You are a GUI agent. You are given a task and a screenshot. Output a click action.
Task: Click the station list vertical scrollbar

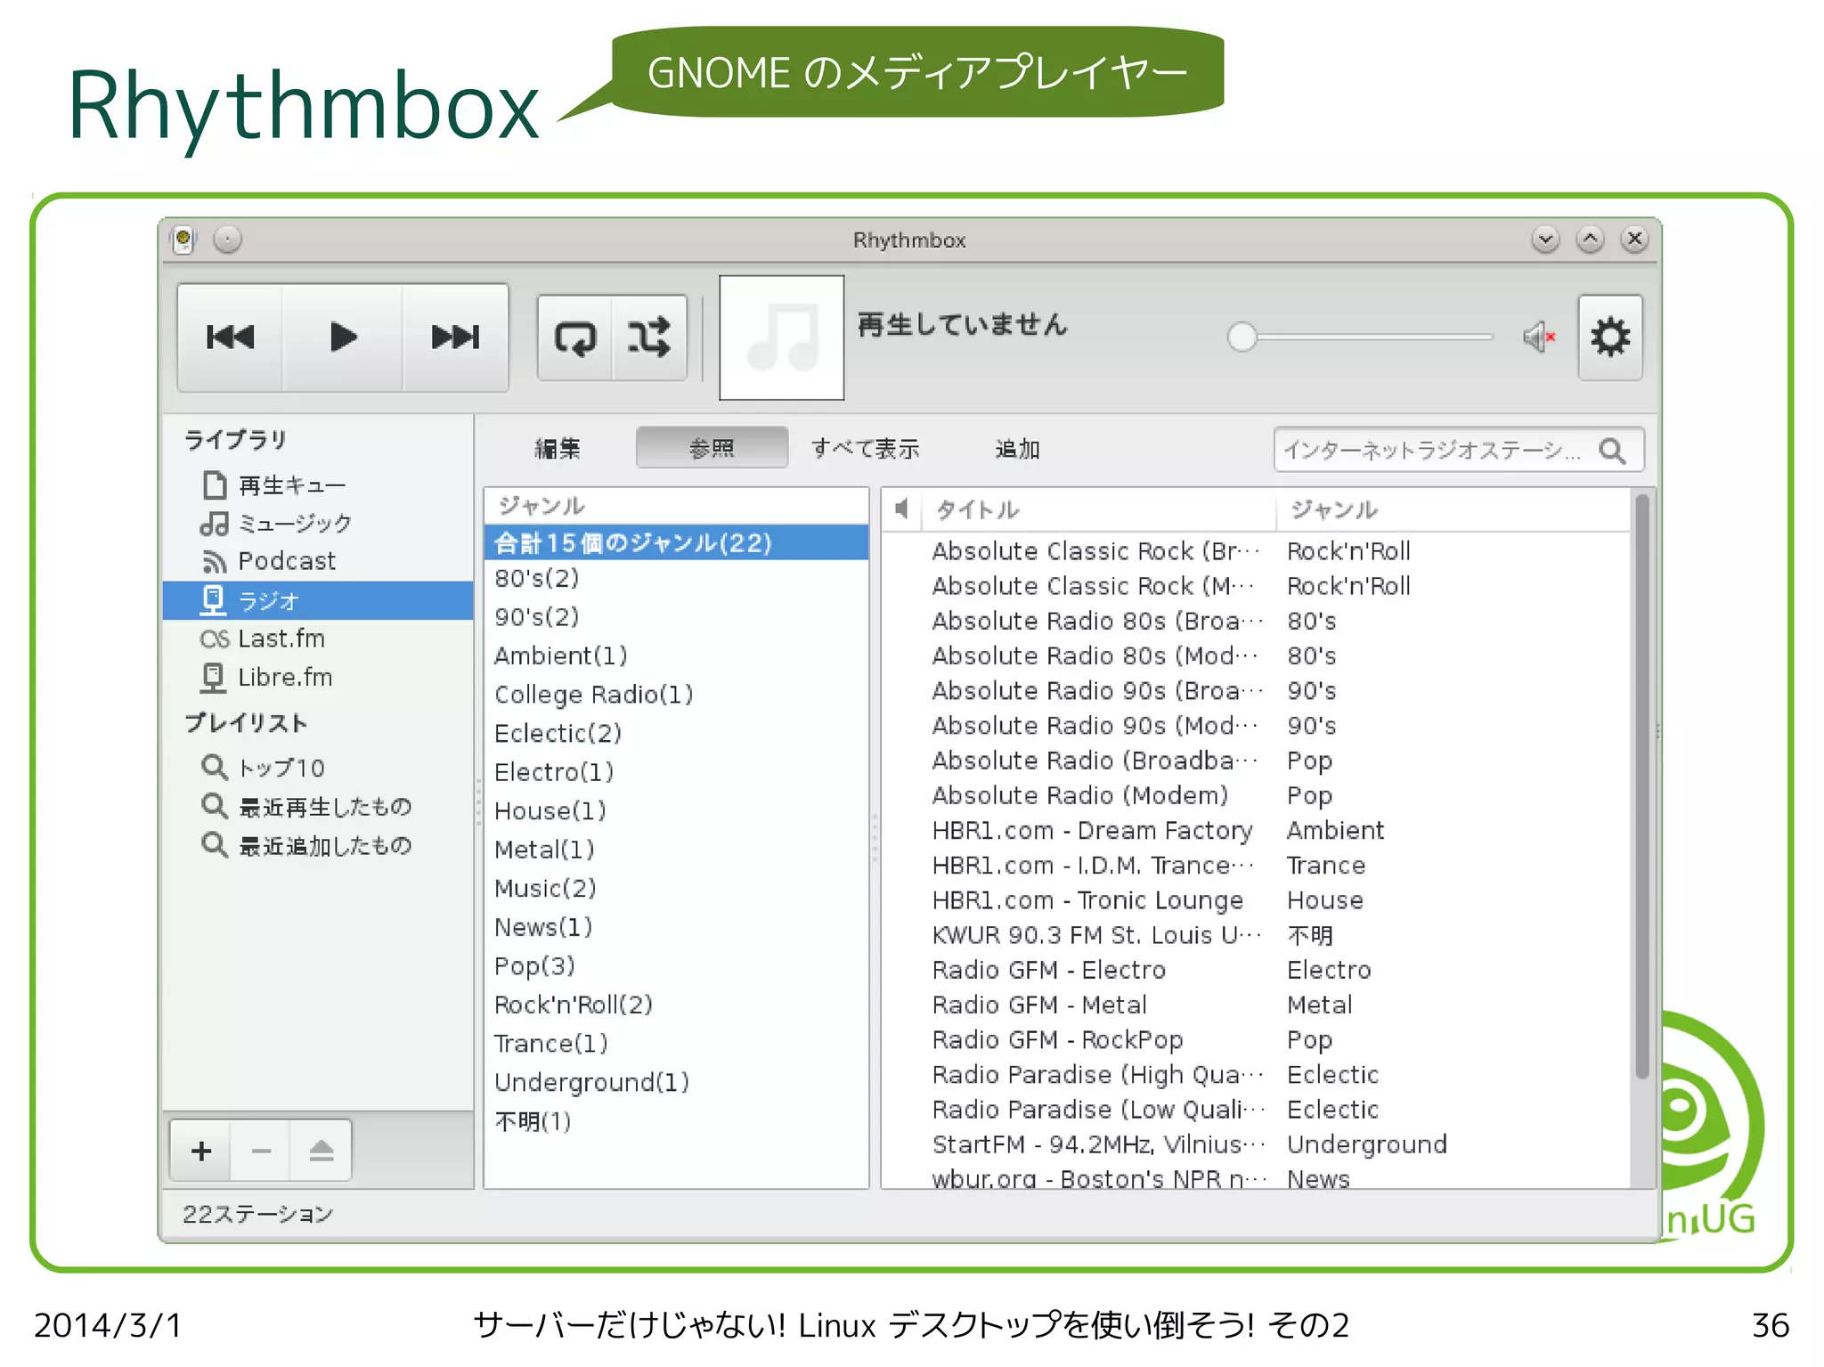(1642, 785)
